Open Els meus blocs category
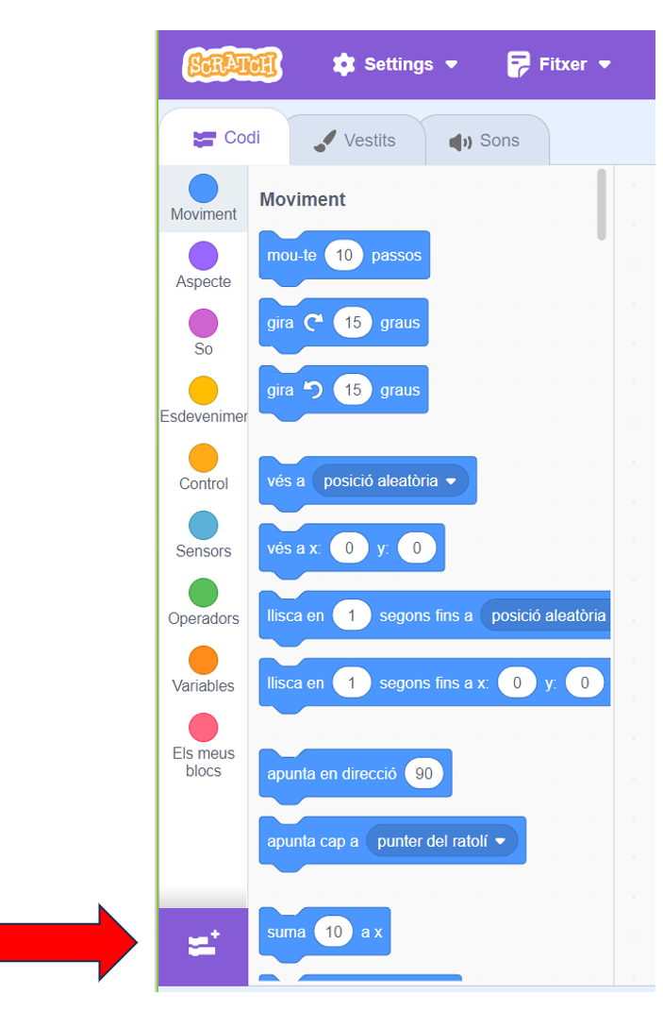This screenshot has height=1011, width=663. (x=203, y=728)
